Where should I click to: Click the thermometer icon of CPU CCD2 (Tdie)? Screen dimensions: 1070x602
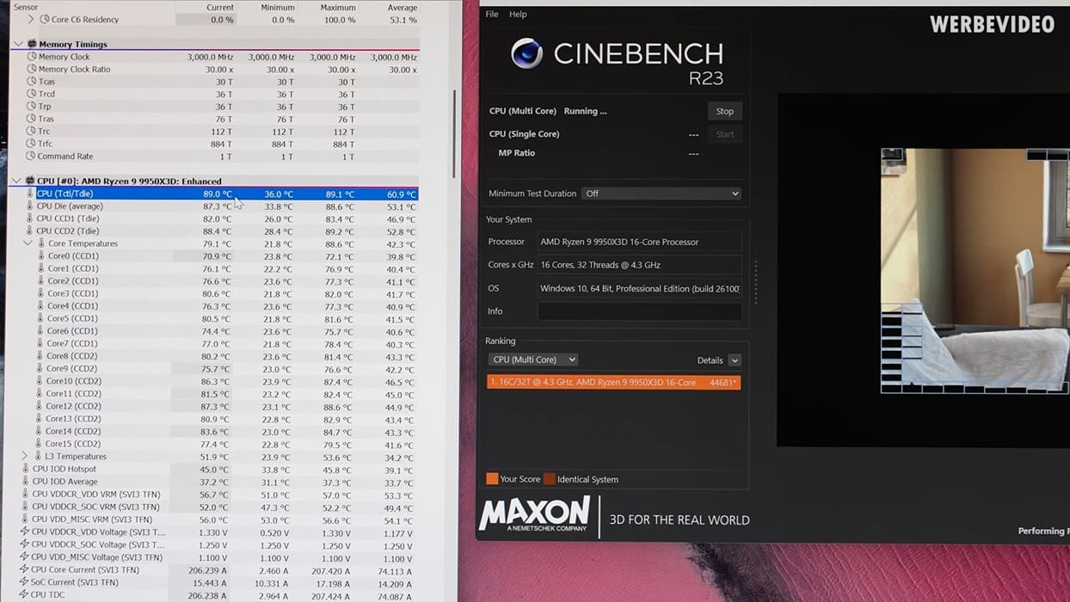31,230
